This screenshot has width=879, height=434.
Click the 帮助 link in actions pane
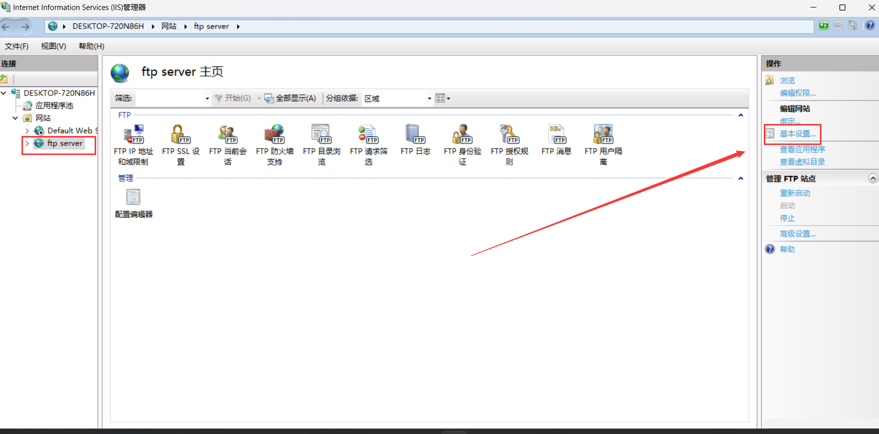(x=787, y=249)
